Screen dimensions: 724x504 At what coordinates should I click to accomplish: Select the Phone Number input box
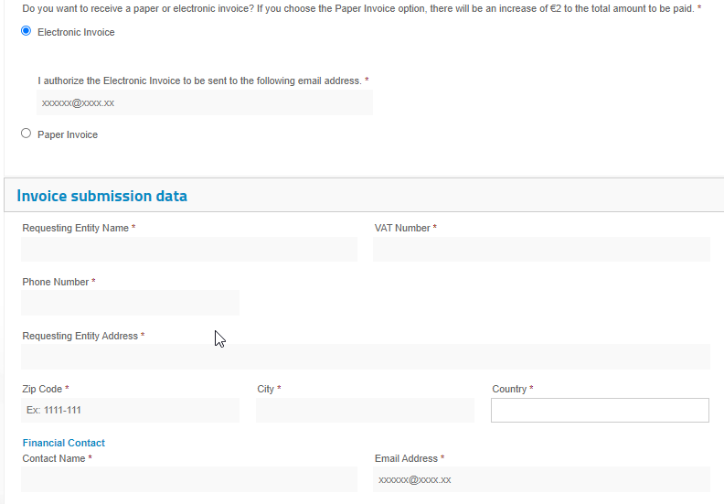(130, 303)
